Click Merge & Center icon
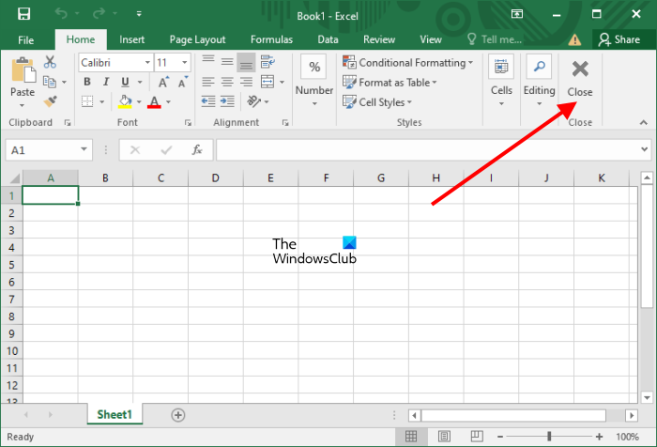 [267, 82]
